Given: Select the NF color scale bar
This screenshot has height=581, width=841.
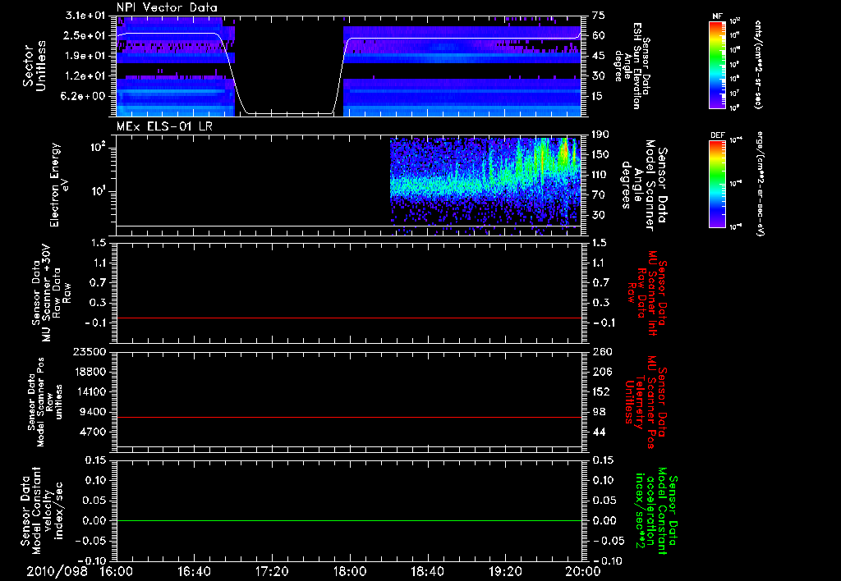Looking at the screenshot, I should (717, 64).
